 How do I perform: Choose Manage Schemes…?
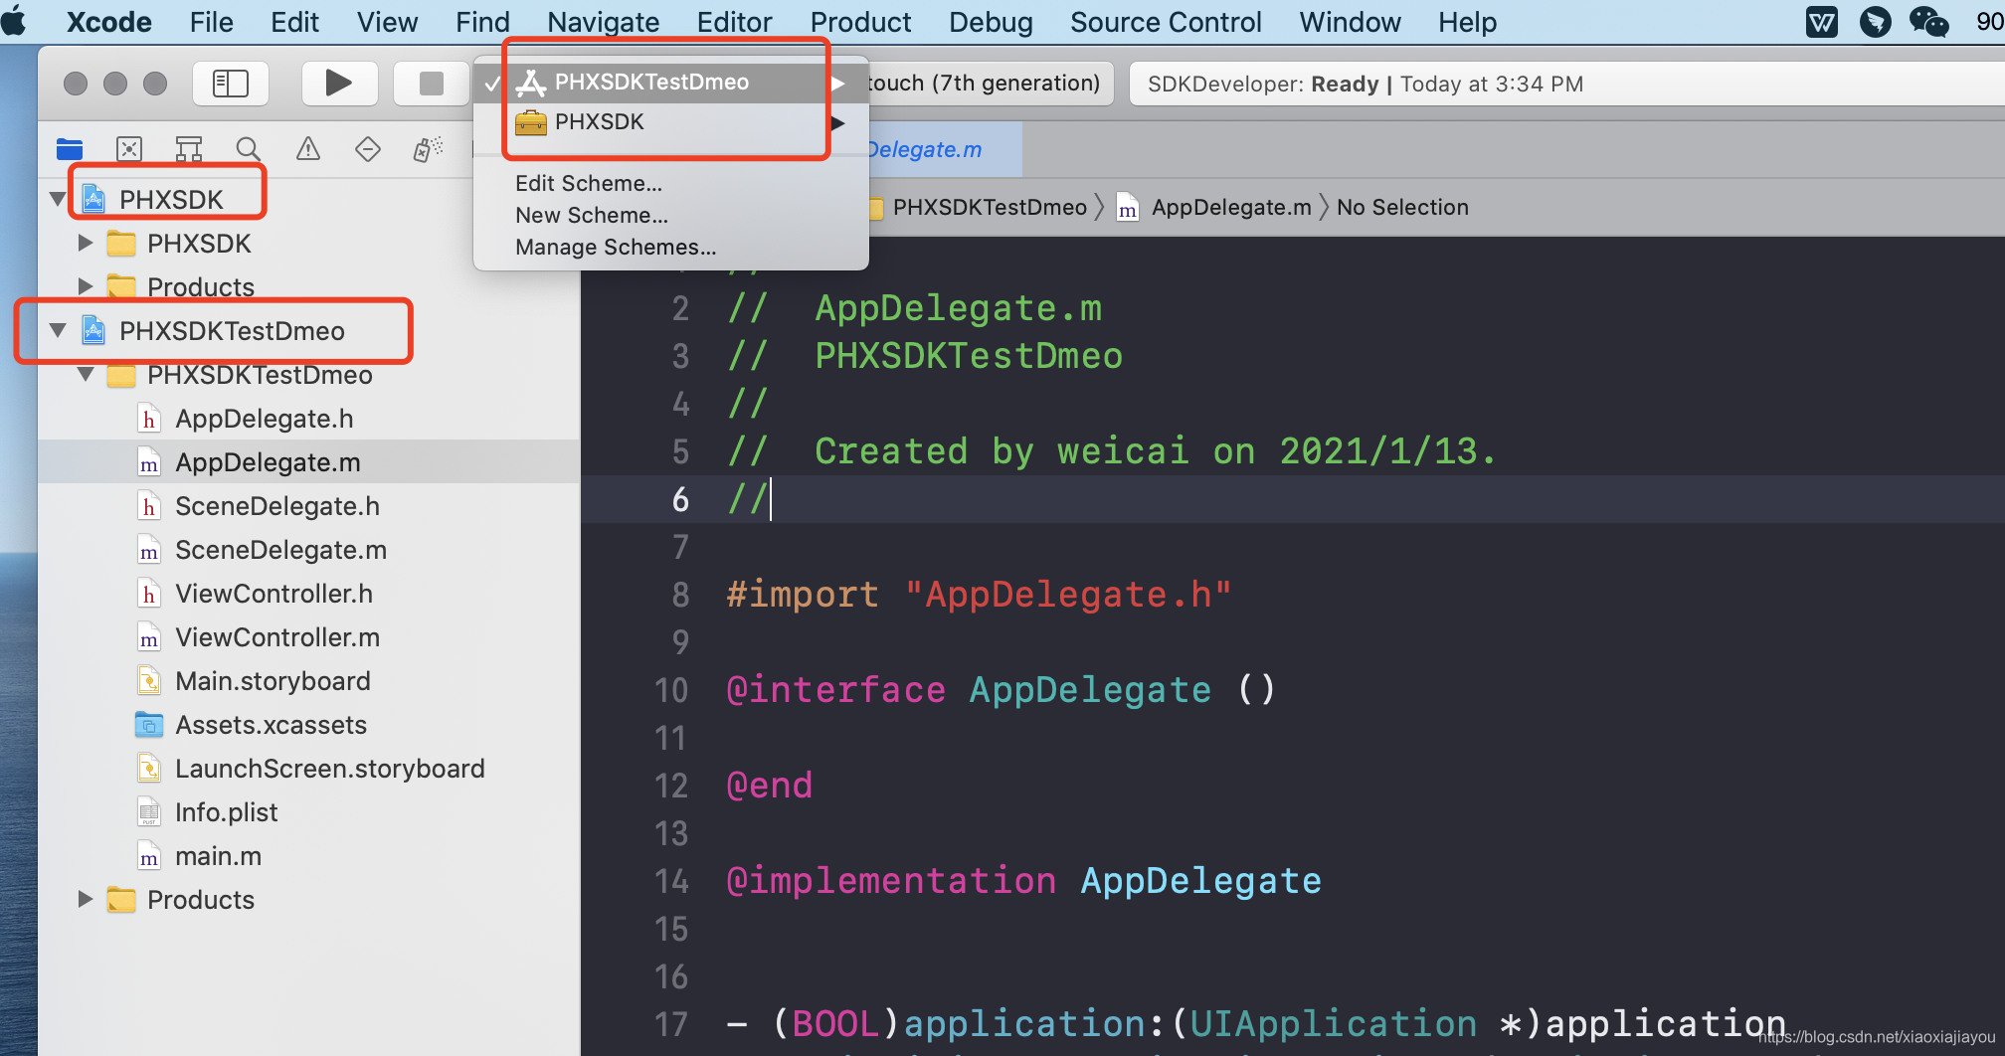tap(616, 247)
